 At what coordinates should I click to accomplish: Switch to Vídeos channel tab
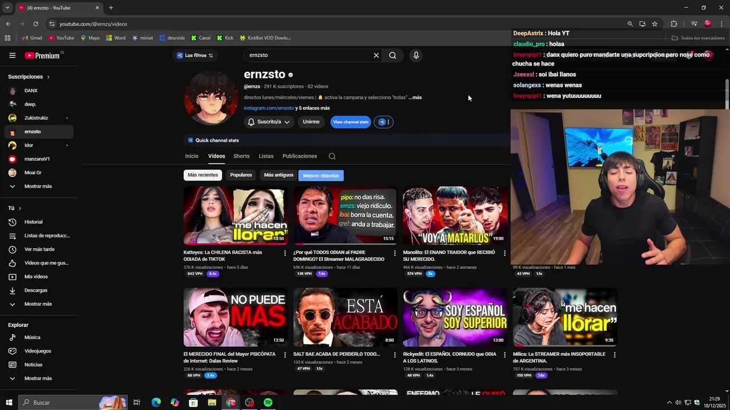point(216,156)
